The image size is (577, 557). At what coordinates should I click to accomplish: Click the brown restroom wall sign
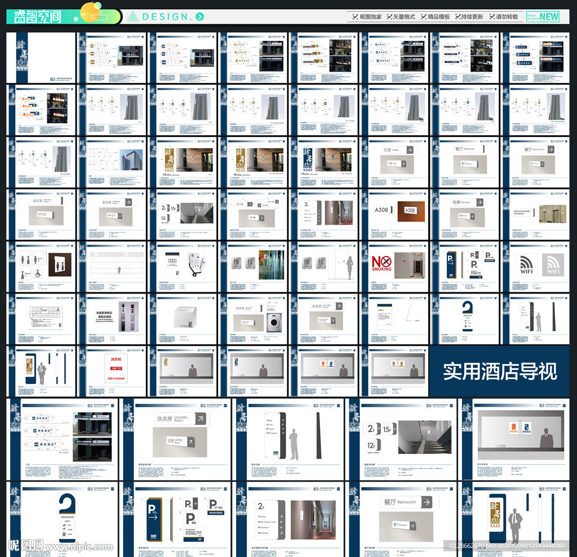pos(60,264)
